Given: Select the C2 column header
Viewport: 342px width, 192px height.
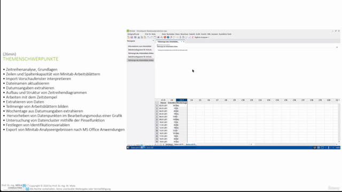Looking at the screenshot, I should click(x=172, y=100).
